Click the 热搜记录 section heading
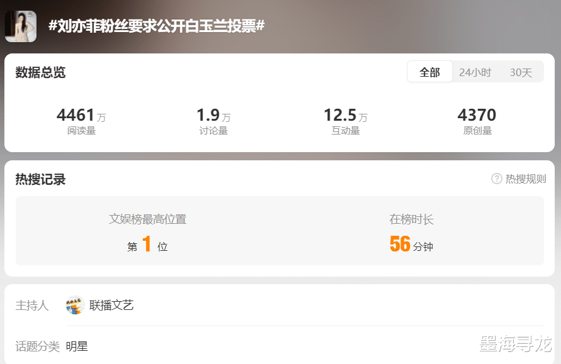The width and height of the screenshot is (561, 364). pos(40,179)
